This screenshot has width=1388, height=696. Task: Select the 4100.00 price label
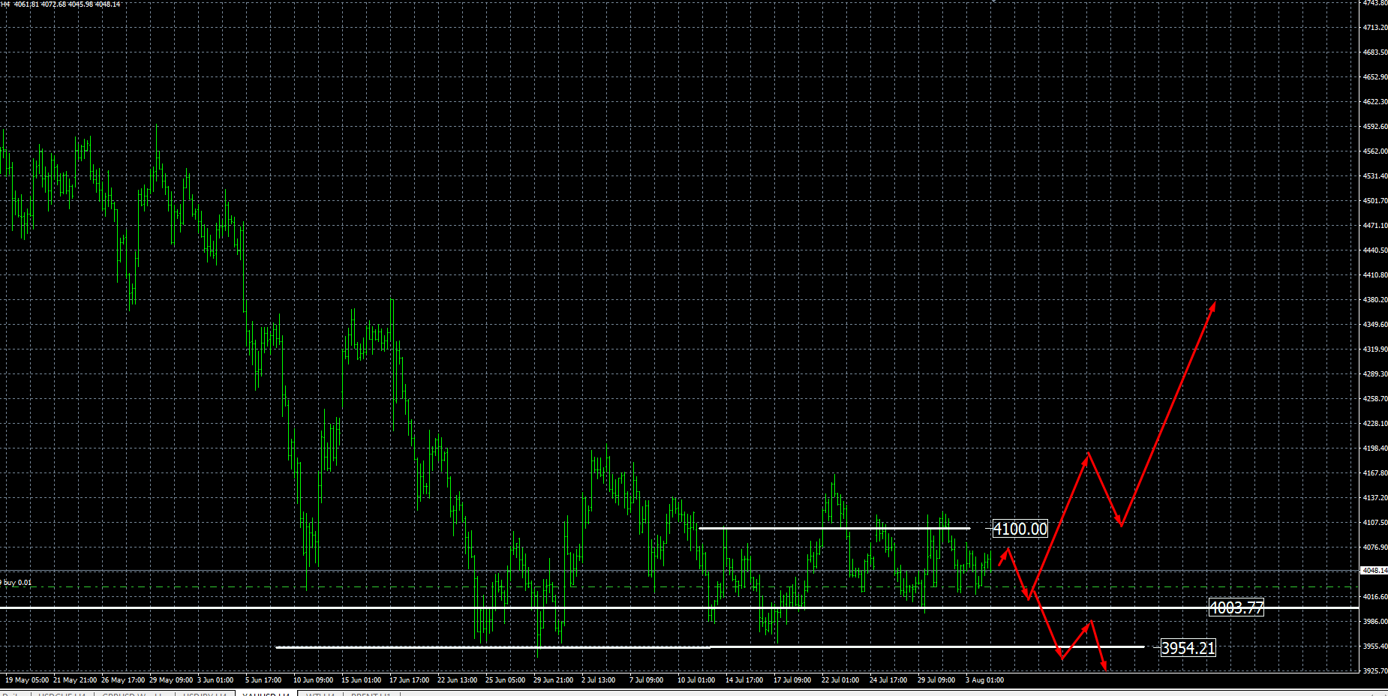pyautogui.click(x=1020, y=529)
